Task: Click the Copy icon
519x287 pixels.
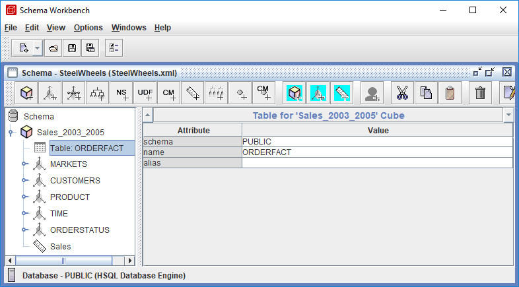Action: point(426,93)
